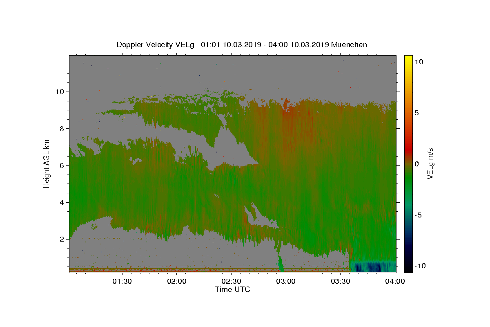Click height axis label 4

(62, 202)
